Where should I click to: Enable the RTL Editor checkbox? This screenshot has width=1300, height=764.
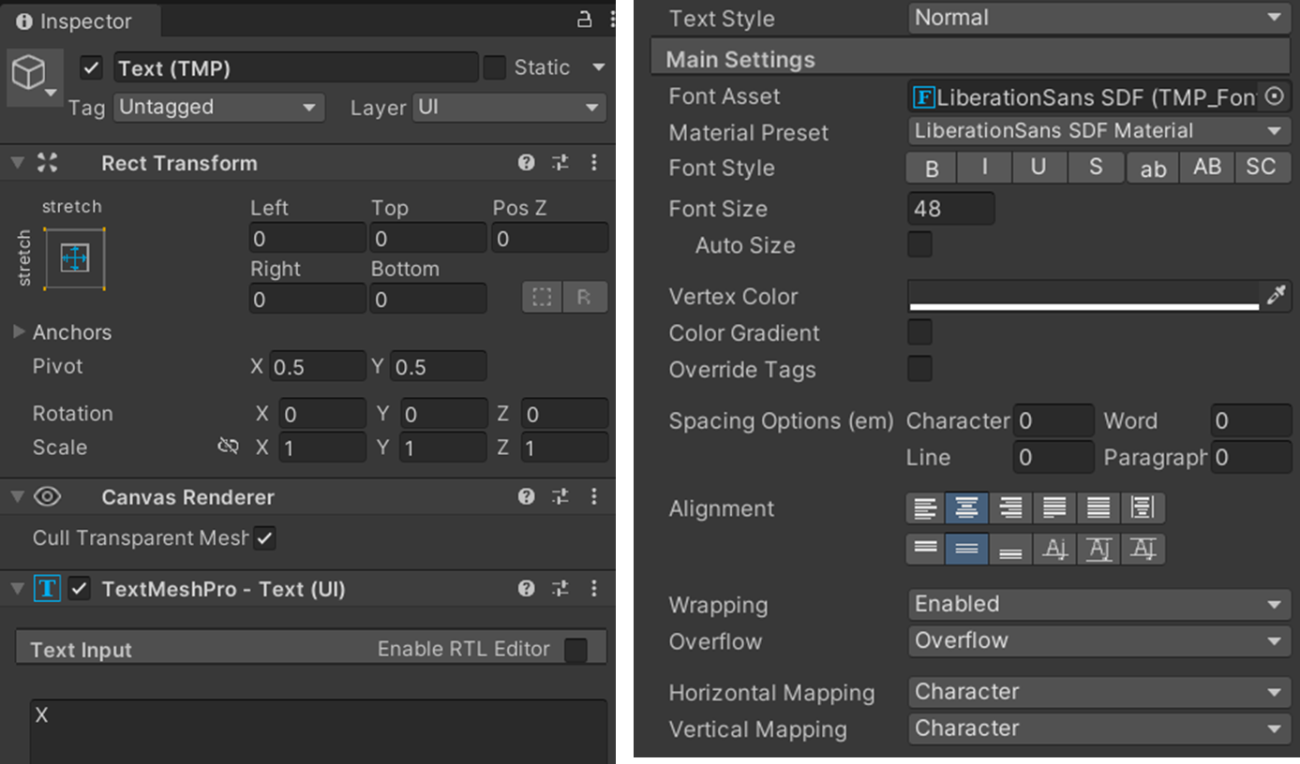tap(575, 650)
